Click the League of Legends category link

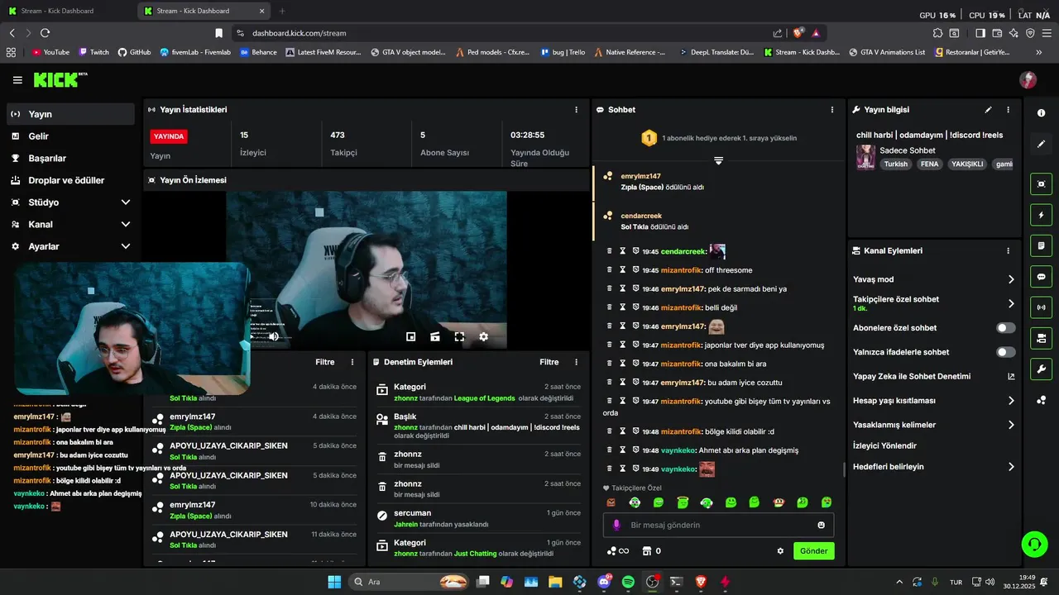click(x=484, y=398)
